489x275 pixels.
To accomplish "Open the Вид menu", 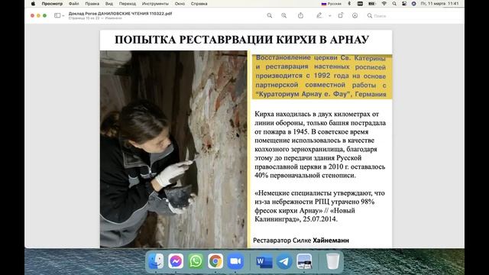I will (109, 4).
